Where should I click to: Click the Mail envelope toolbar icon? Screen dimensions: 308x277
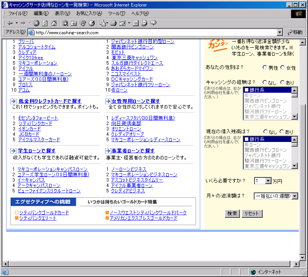coord(102,23)
